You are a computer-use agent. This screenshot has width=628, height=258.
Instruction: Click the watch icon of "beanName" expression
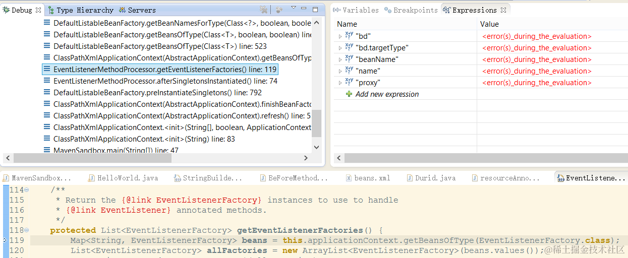coord(349,59)
